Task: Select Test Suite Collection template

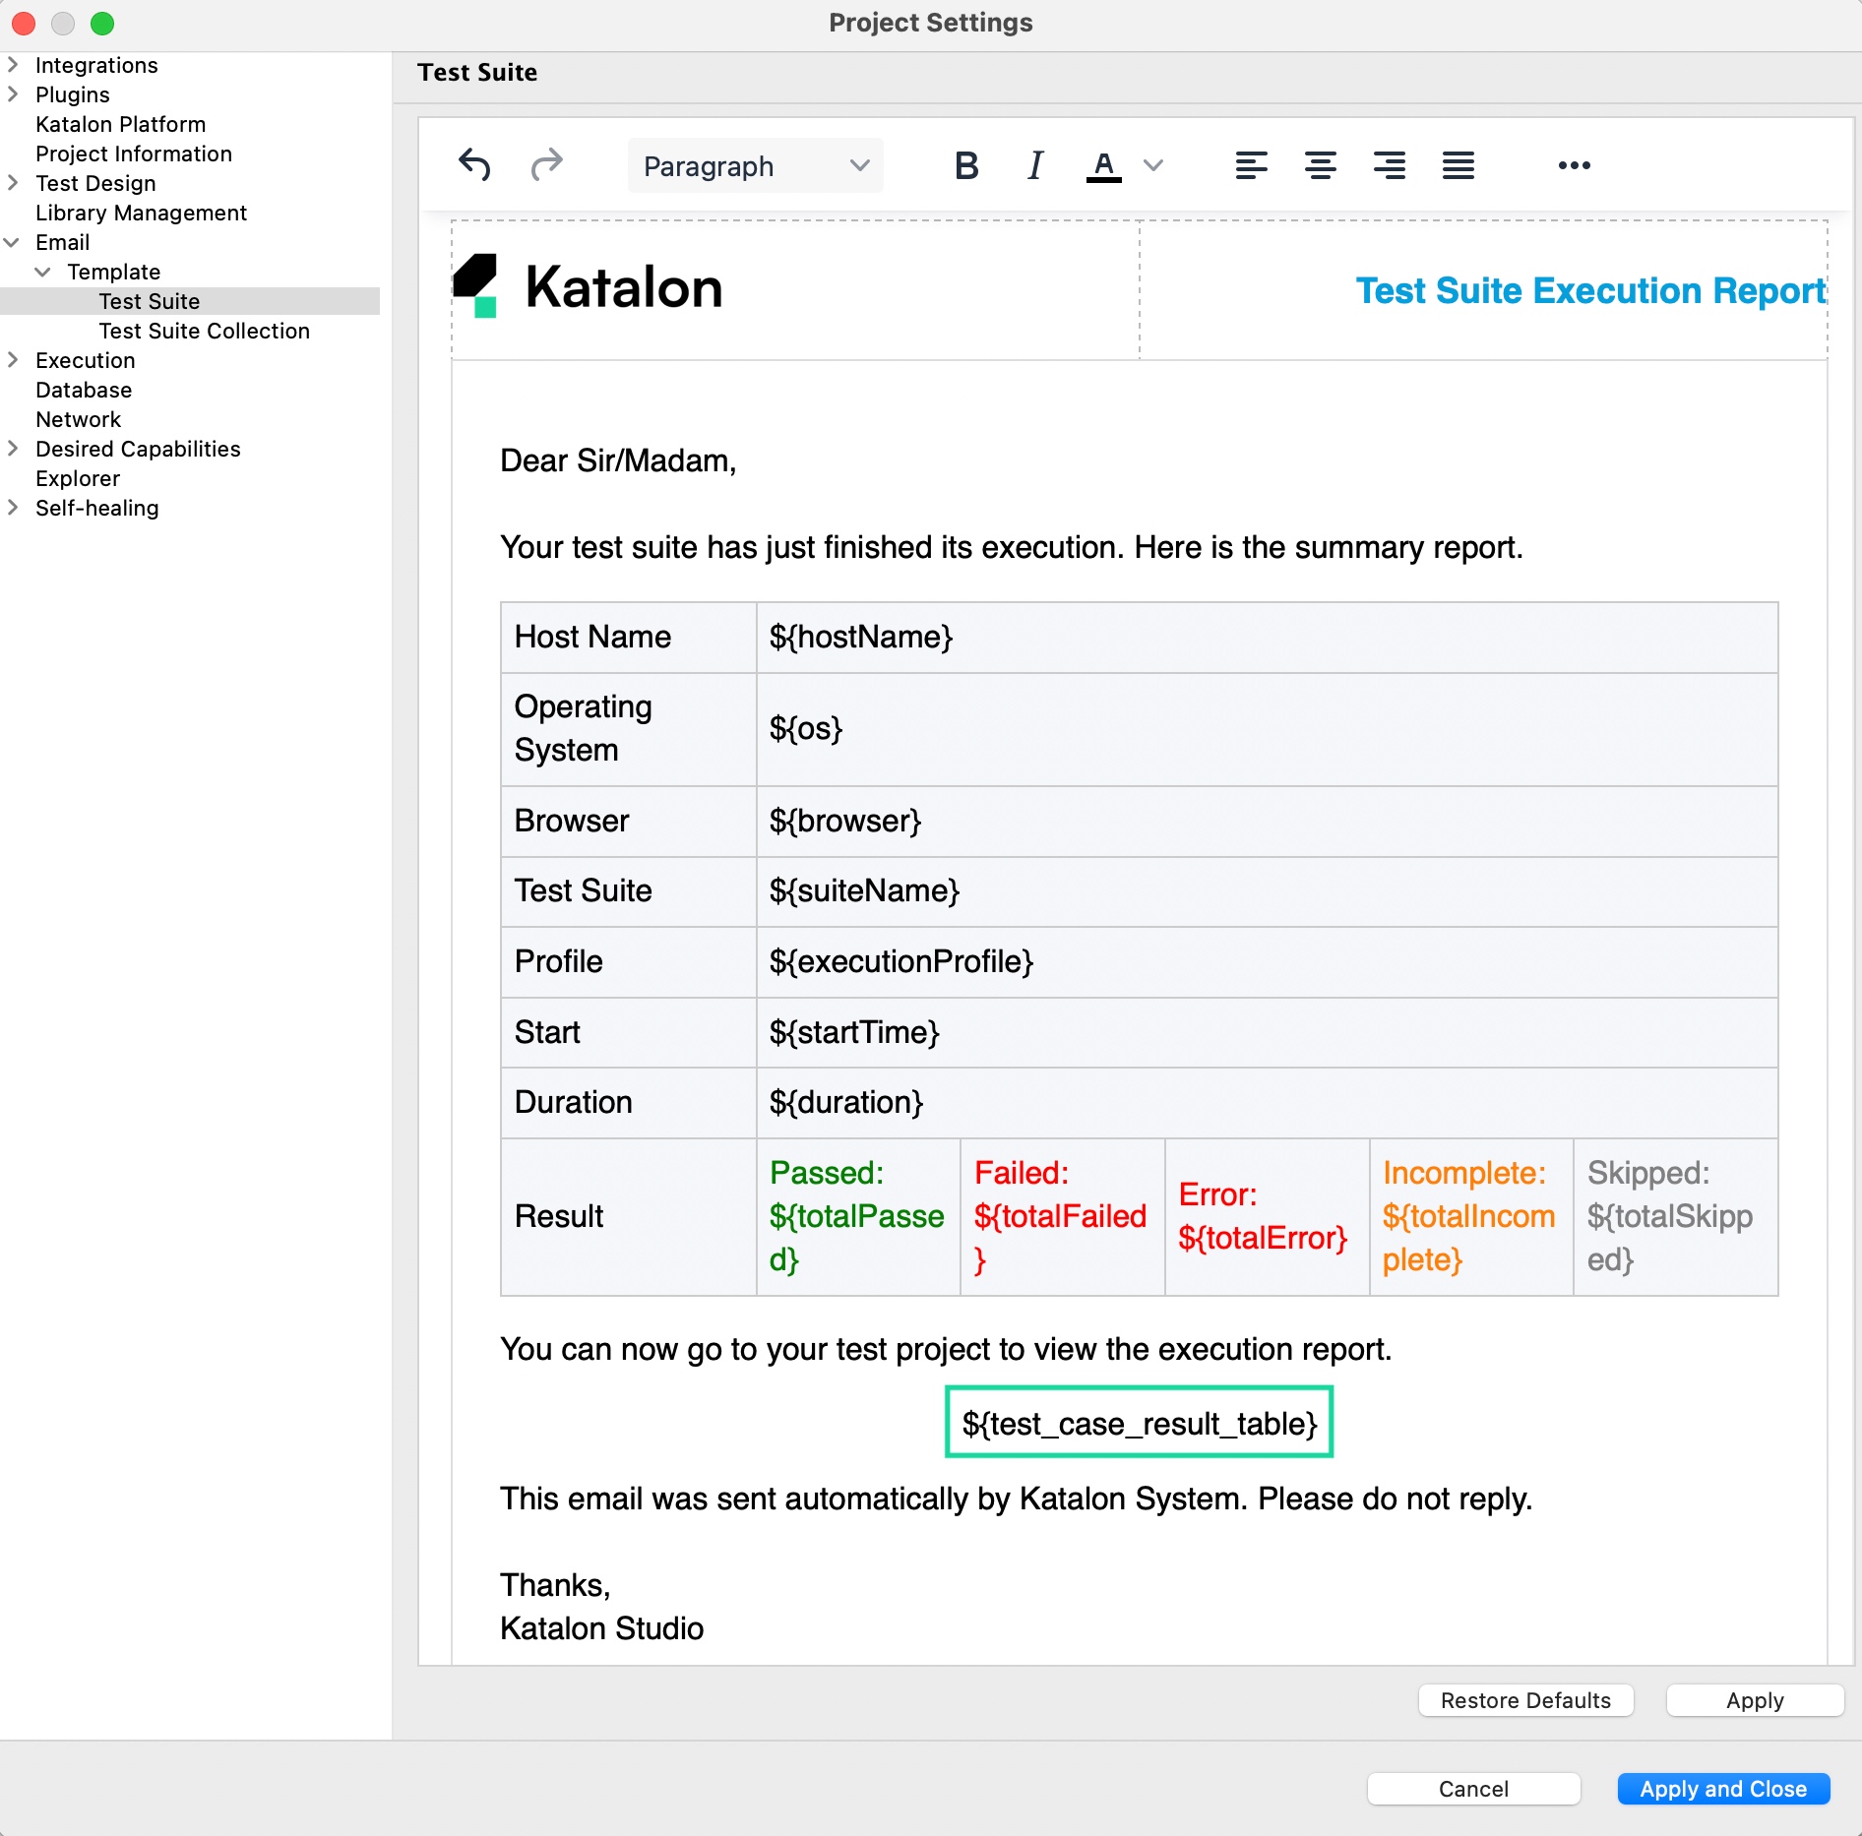Action: point(205,331)
